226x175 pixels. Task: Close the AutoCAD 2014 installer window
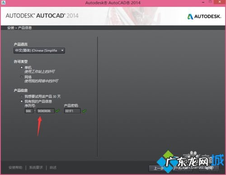tap(220, 2)
